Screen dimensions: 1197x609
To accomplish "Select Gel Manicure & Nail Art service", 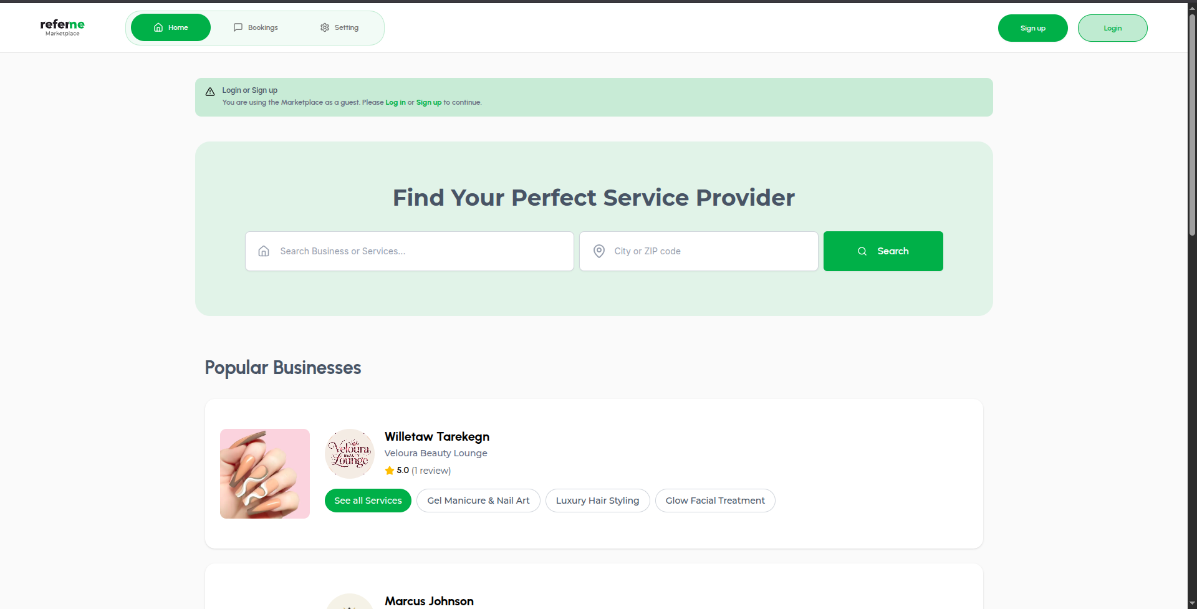I will (478, 501).
